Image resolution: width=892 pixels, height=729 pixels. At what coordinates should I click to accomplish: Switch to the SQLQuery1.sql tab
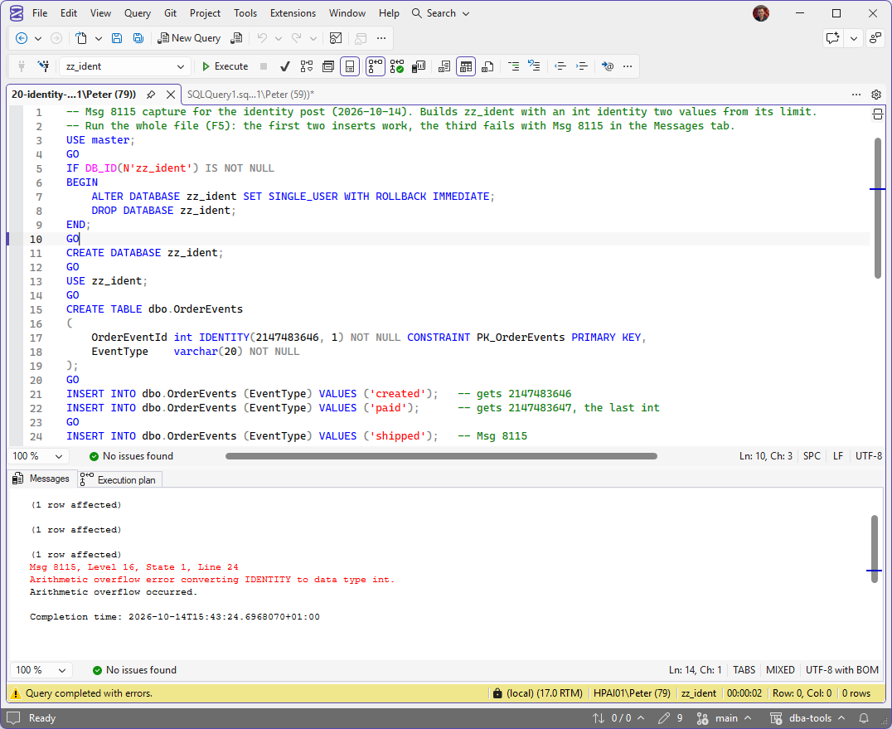click(x=250, y=95)
